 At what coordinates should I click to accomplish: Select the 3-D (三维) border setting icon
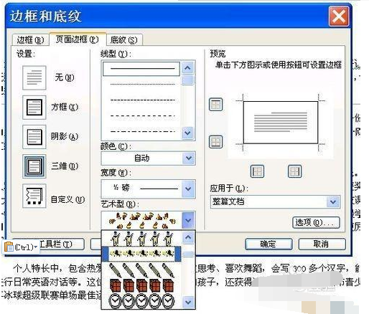click(x=34, y=166)
